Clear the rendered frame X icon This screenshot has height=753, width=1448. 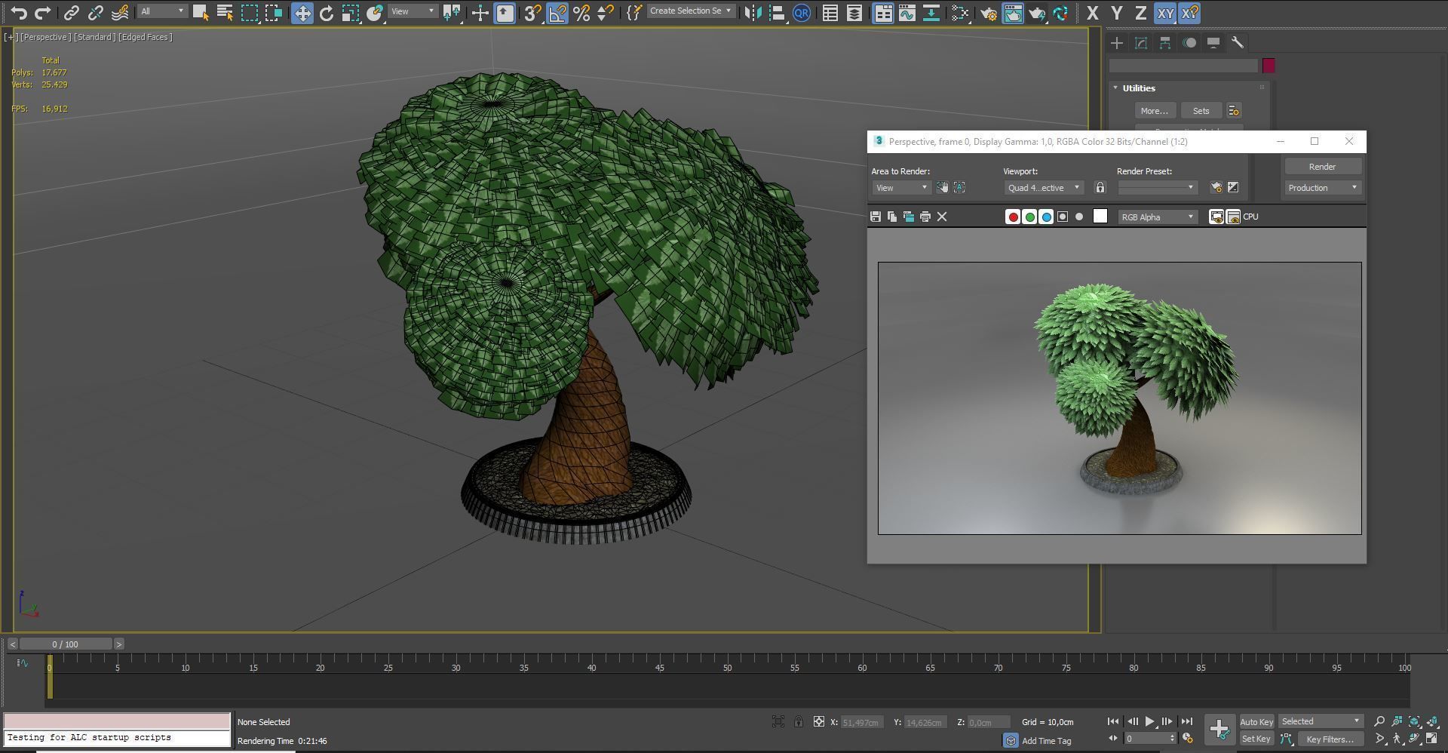coord(942,217)
